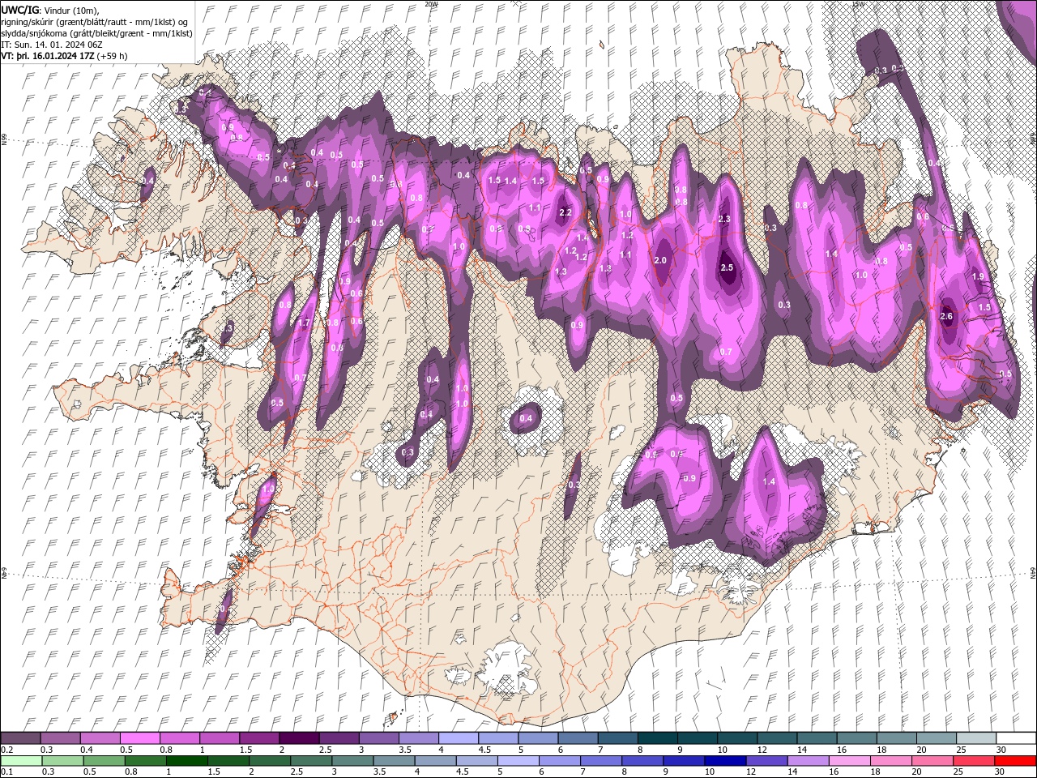Click the '0.4' label of the upper scale
The height and width of the screenshot is (778, 1037).
coord(87,750)
